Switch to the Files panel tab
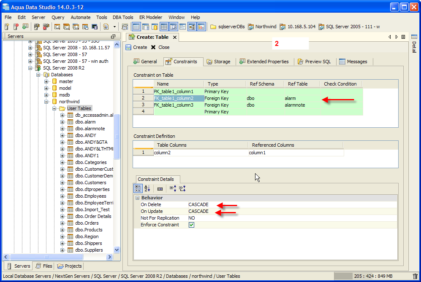This screenshot has width=421, height=282. (x=44, y=266)
